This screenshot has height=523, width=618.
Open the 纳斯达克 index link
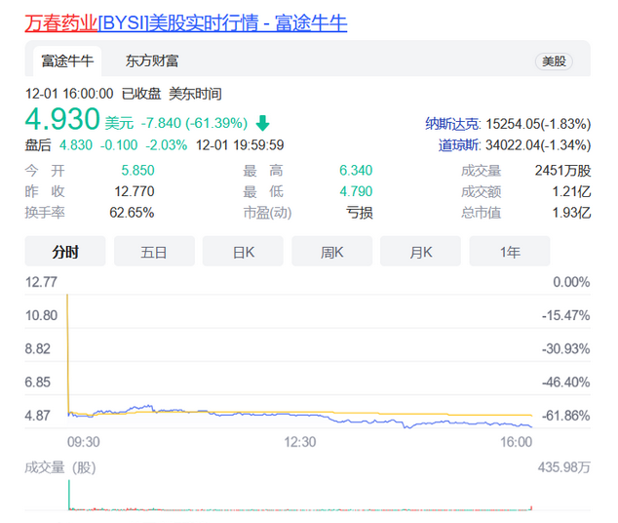coord(452,124)
